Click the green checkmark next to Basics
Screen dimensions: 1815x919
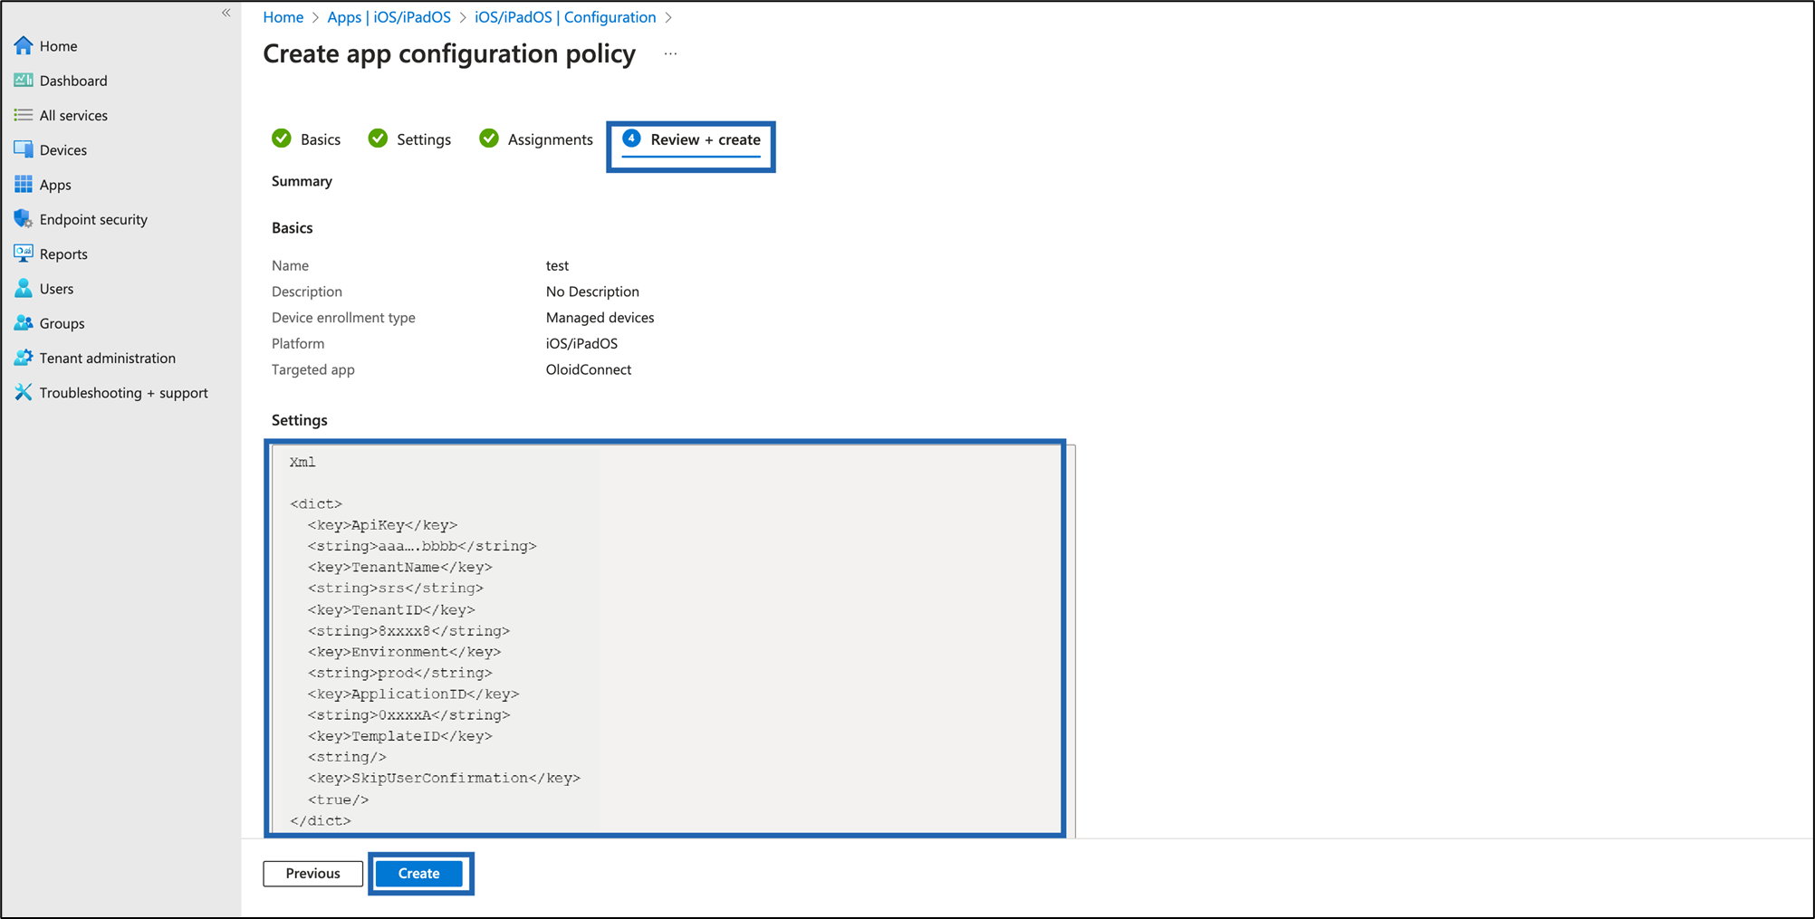click(x=282, y=139)
